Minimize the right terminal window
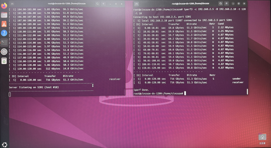Viewport: 271px width, 148px height. tap(233, 3)
